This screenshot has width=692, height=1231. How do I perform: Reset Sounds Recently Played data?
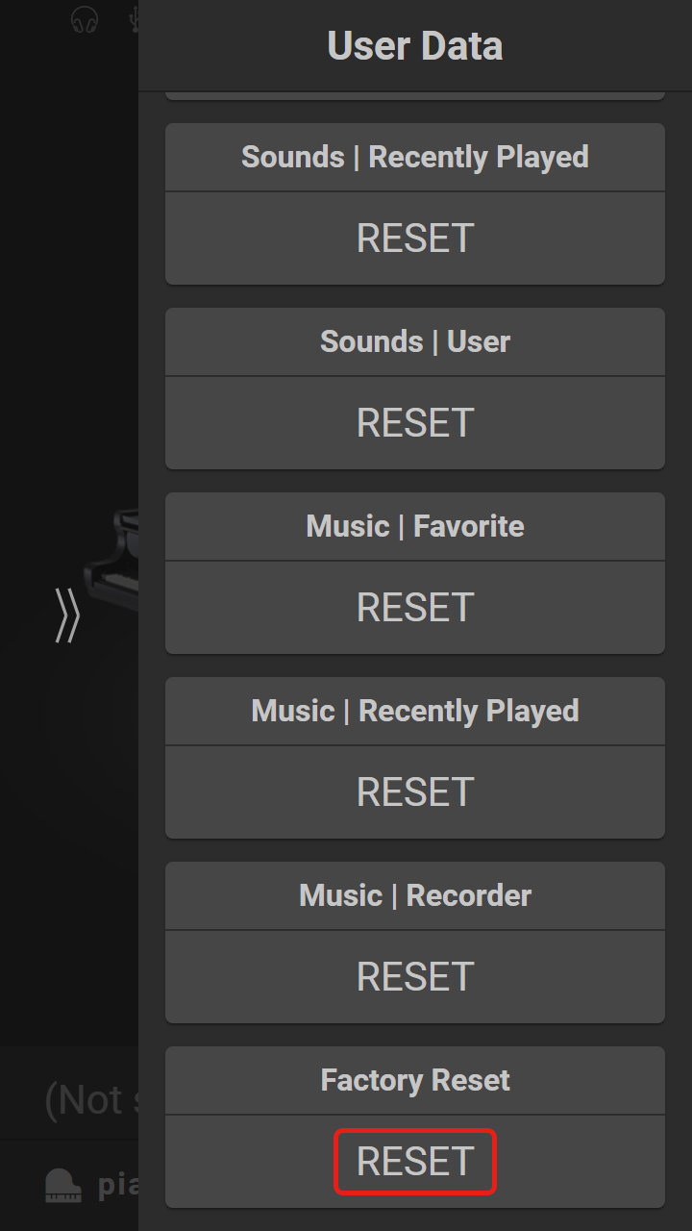click(x=415, y=239)
